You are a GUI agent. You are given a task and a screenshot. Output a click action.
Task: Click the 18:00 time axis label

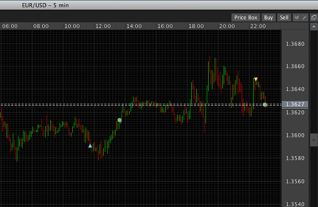pyautogui.click(x=196, y=26)
